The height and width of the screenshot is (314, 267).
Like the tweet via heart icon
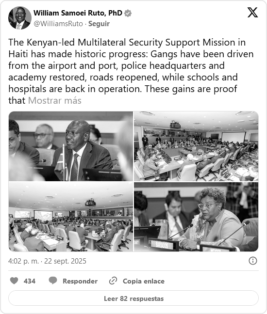tap(14, 281)
